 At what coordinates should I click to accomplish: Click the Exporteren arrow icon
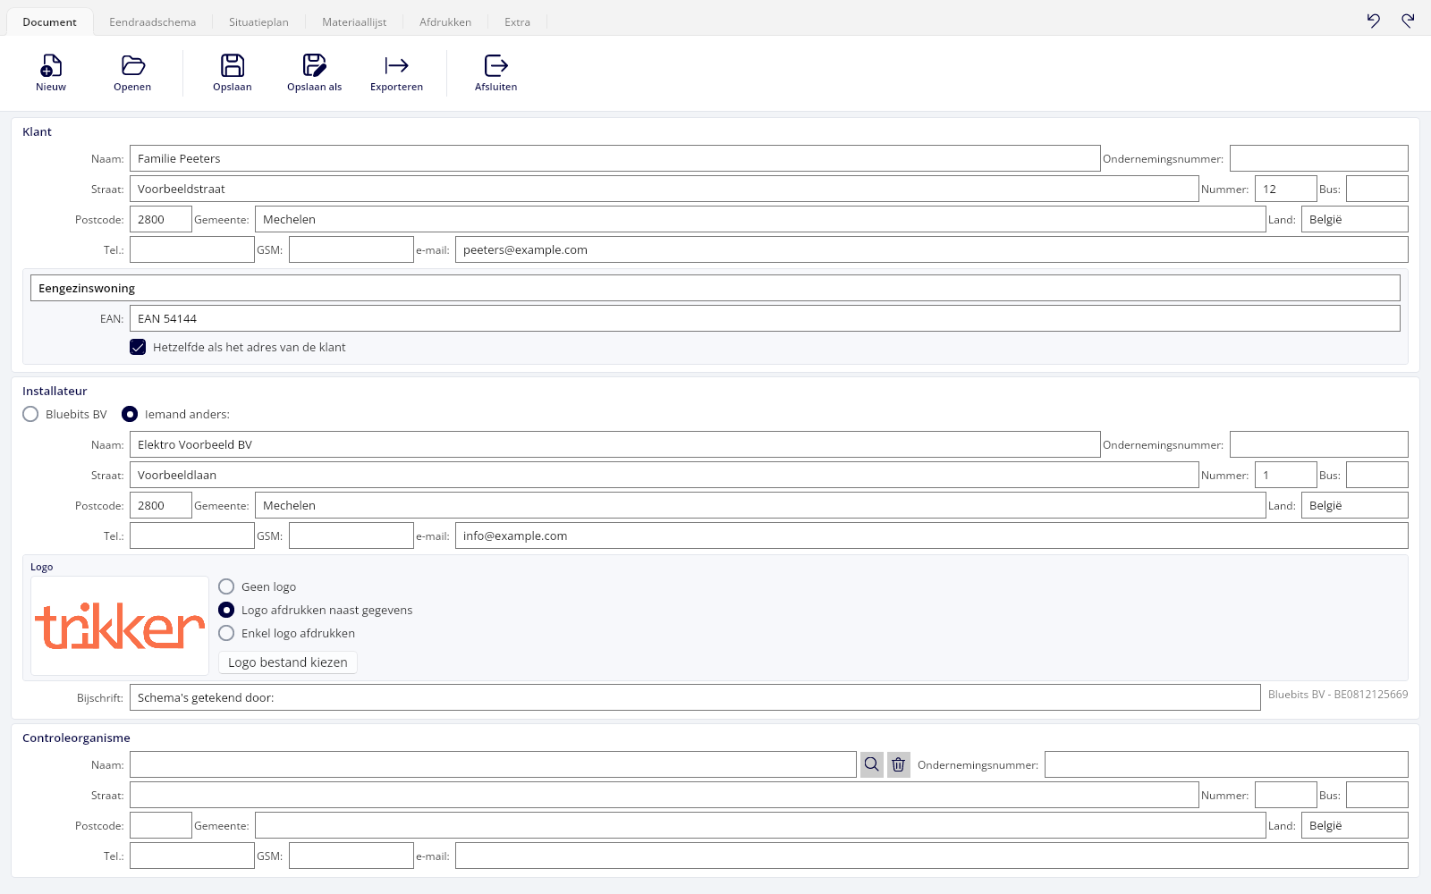click(396, 65)
